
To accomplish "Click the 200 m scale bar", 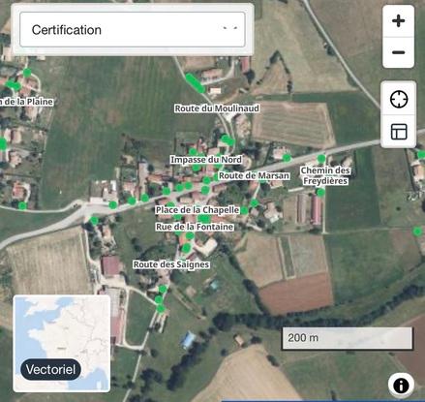I will [x=348, y=338].
